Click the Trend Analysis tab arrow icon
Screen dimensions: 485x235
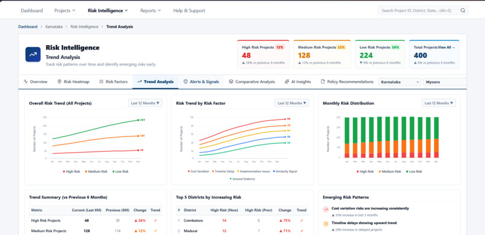click(140, 82)
